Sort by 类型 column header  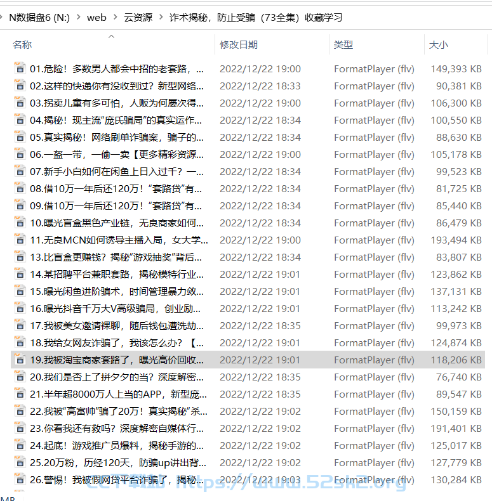[343, 44]
